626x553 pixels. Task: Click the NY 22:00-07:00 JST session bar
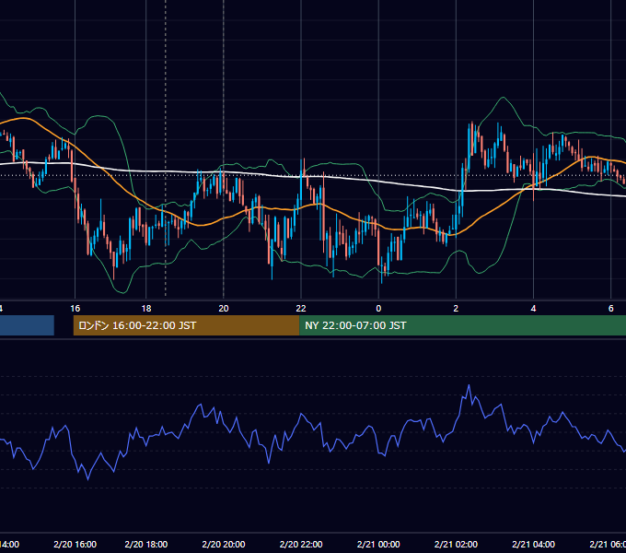462,325
